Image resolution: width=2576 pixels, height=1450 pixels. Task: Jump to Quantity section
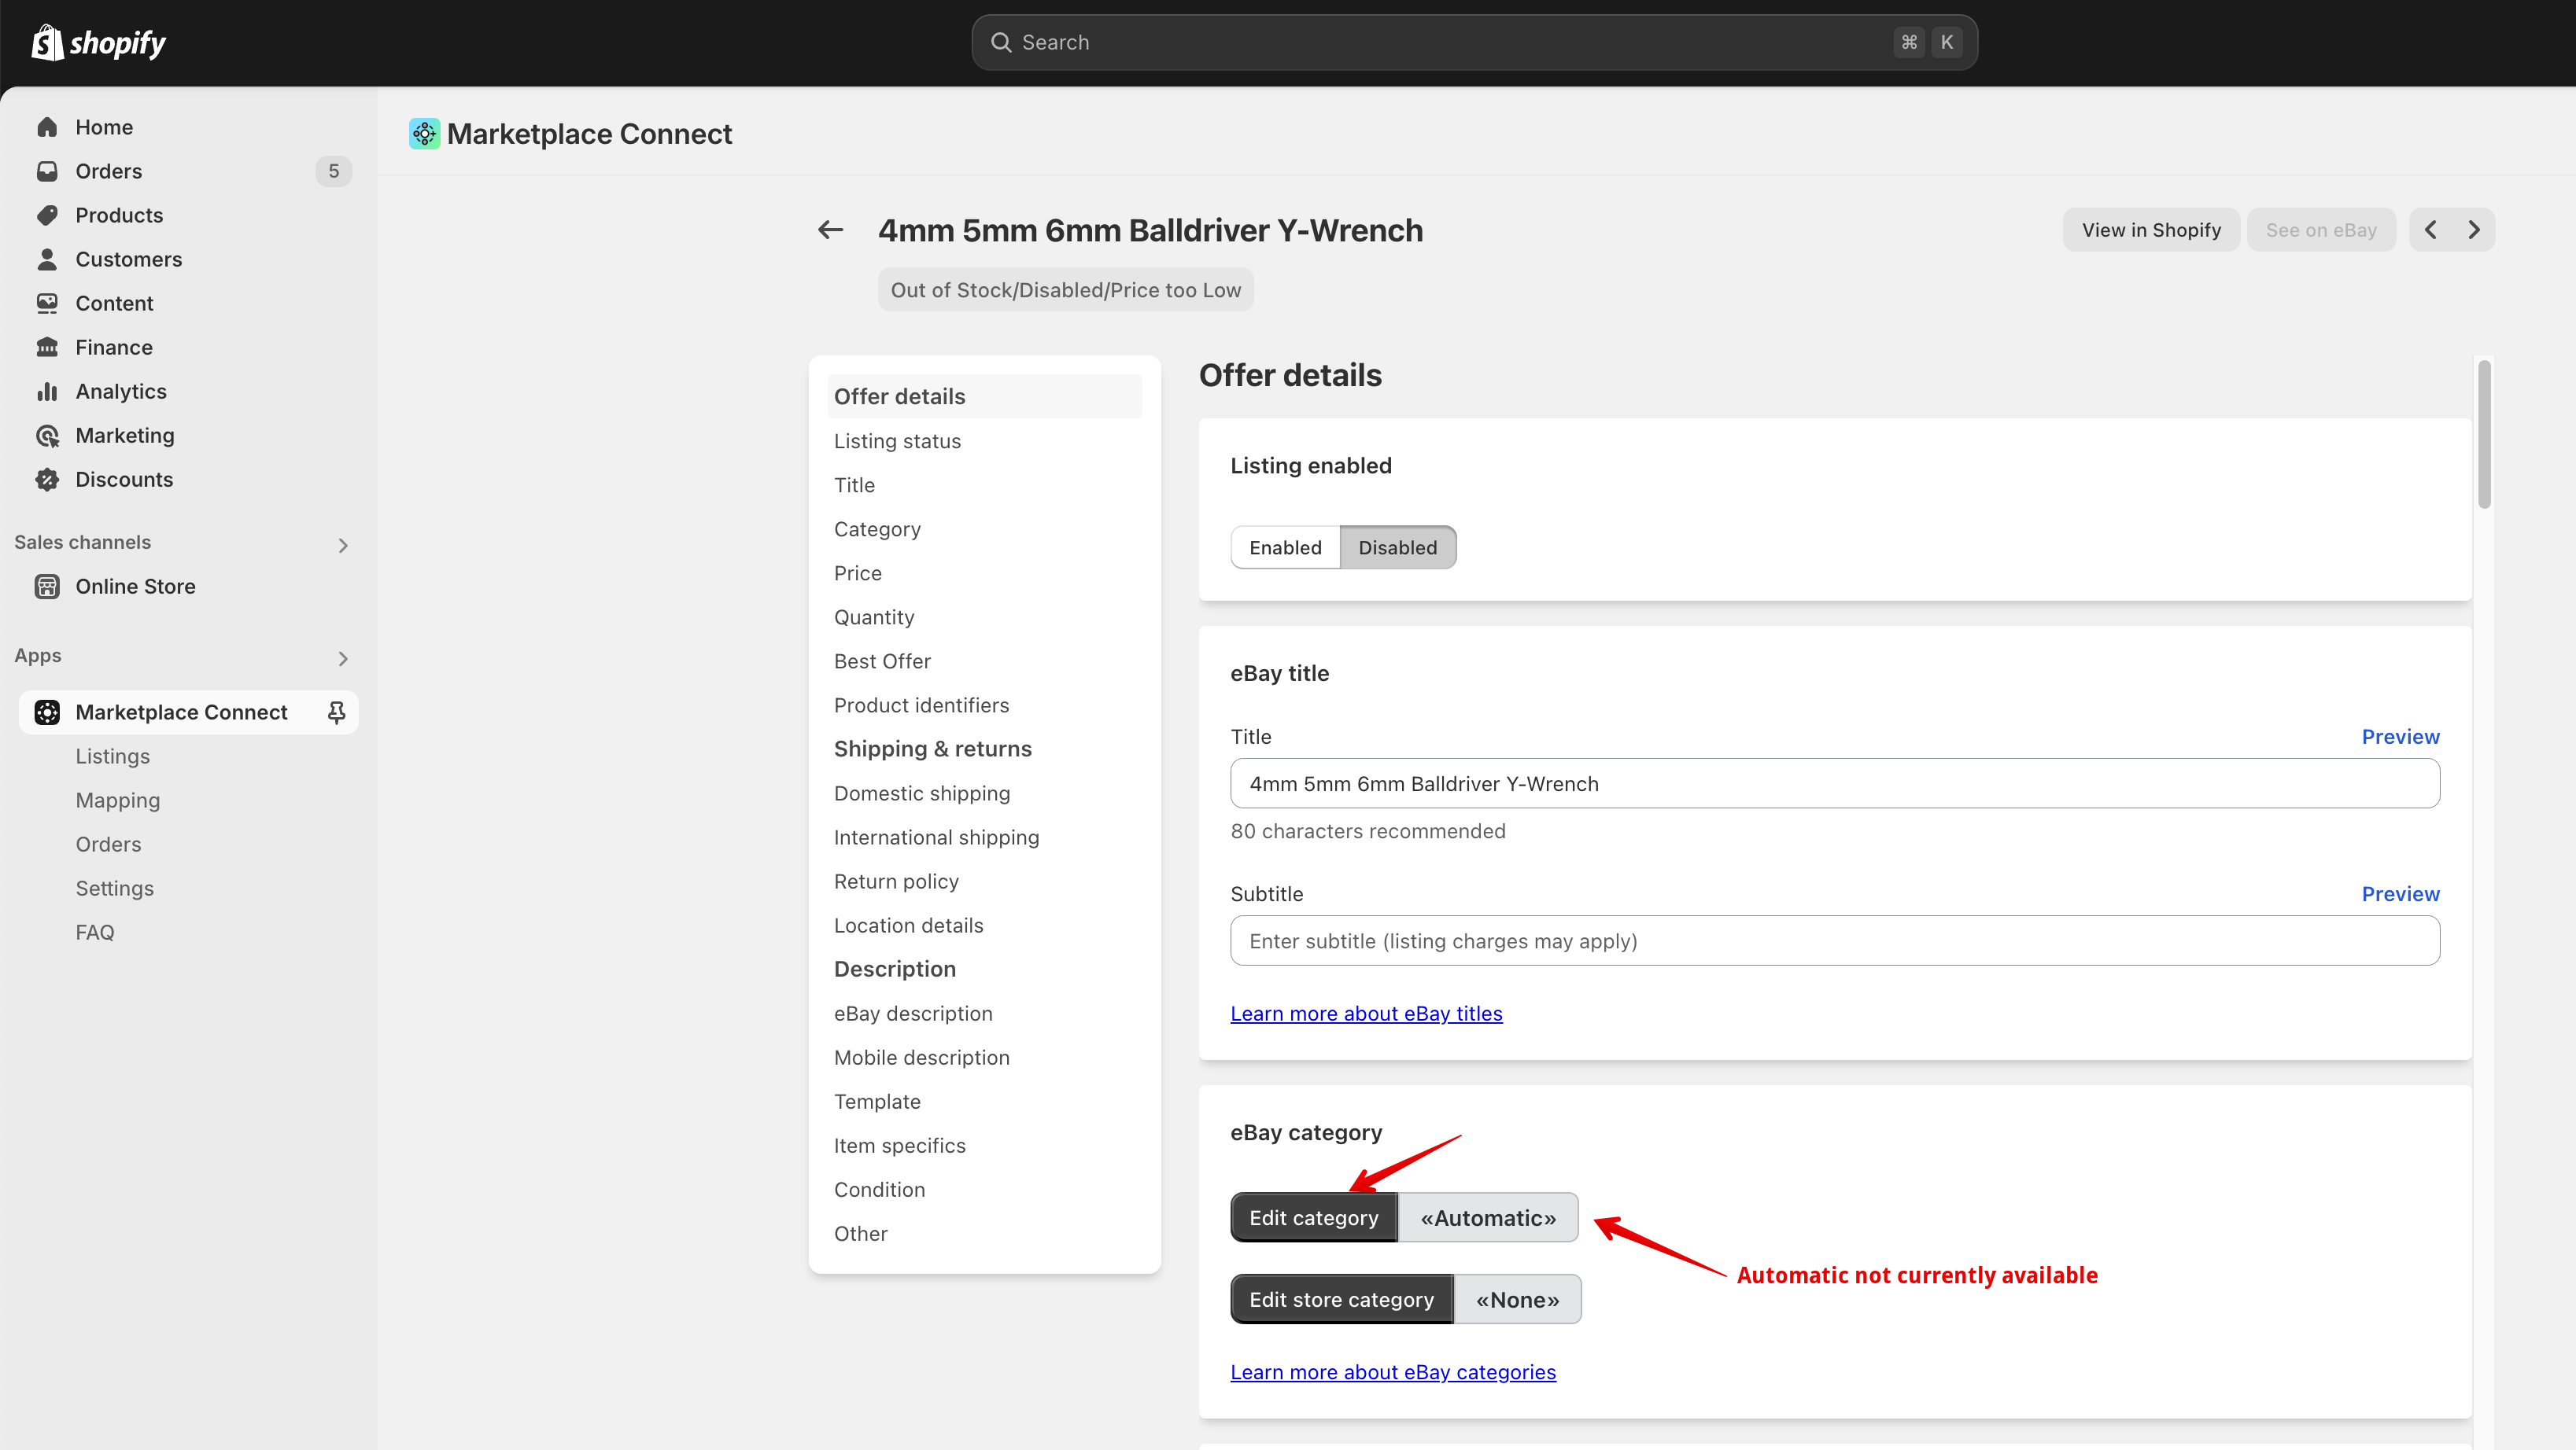tap(874, 616)
